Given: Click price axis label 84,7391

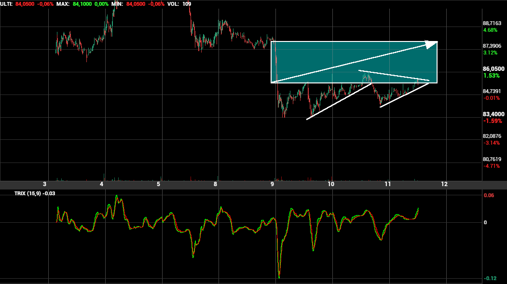Looking at the screenshot, I should click(492, 91).
